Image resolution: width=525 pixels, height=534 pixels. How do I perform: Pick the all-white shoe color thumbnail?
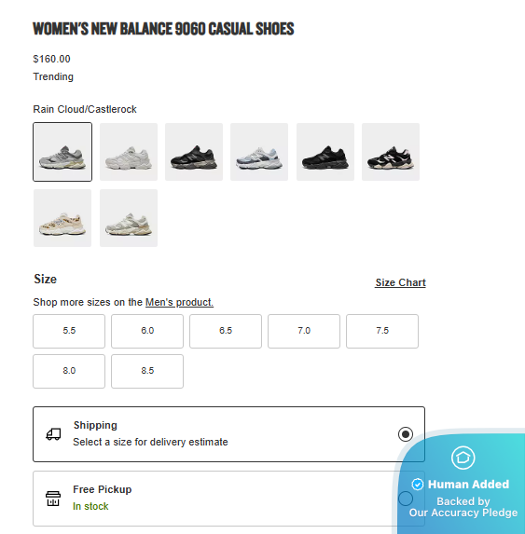129,152
